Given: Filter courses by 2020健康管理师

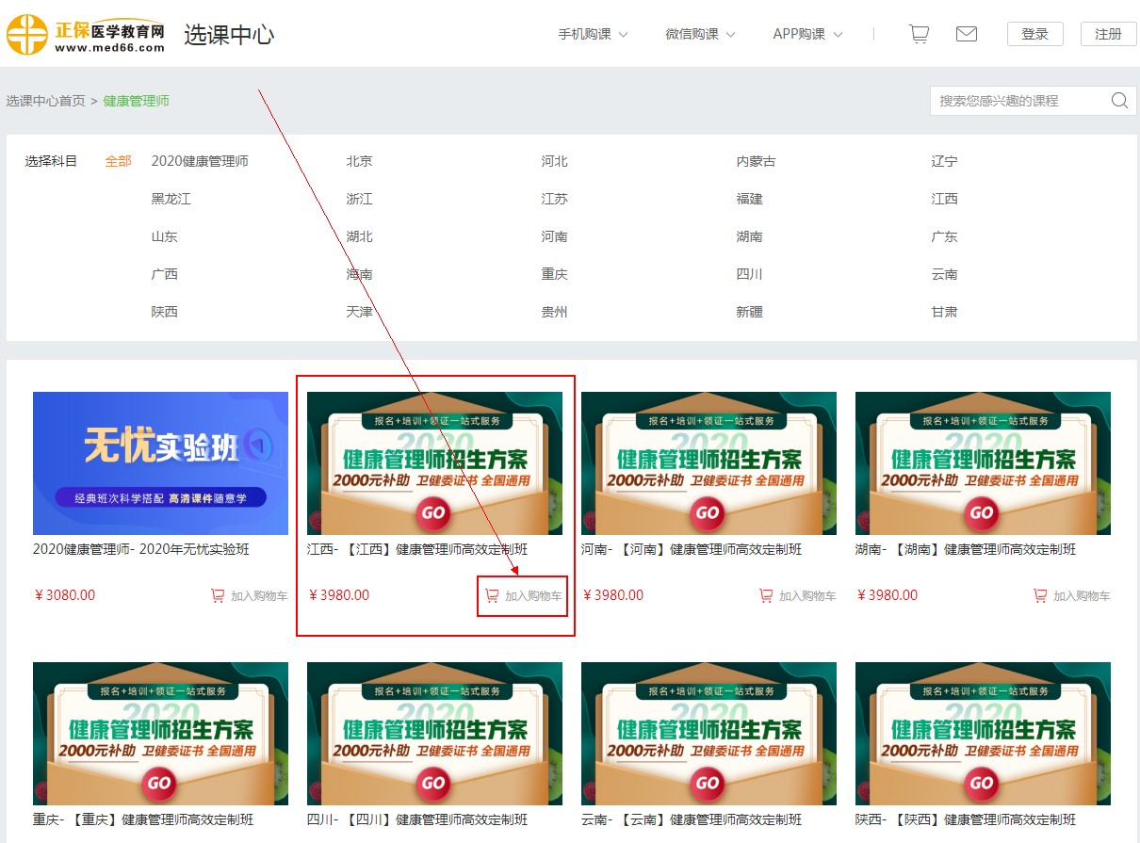Looking at the screenshot, I should (x=200, y=161).
